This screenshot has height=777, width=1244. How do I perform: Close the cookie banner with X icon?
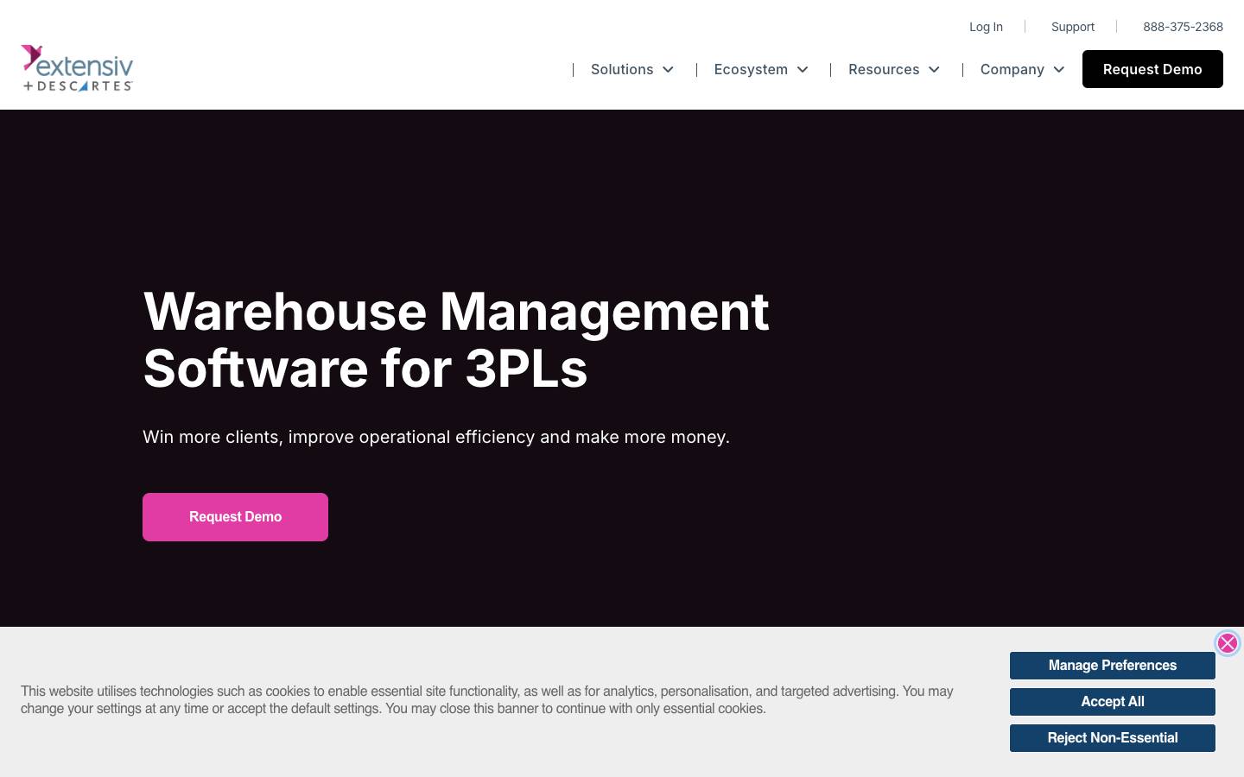click(x=1227, y=643)
